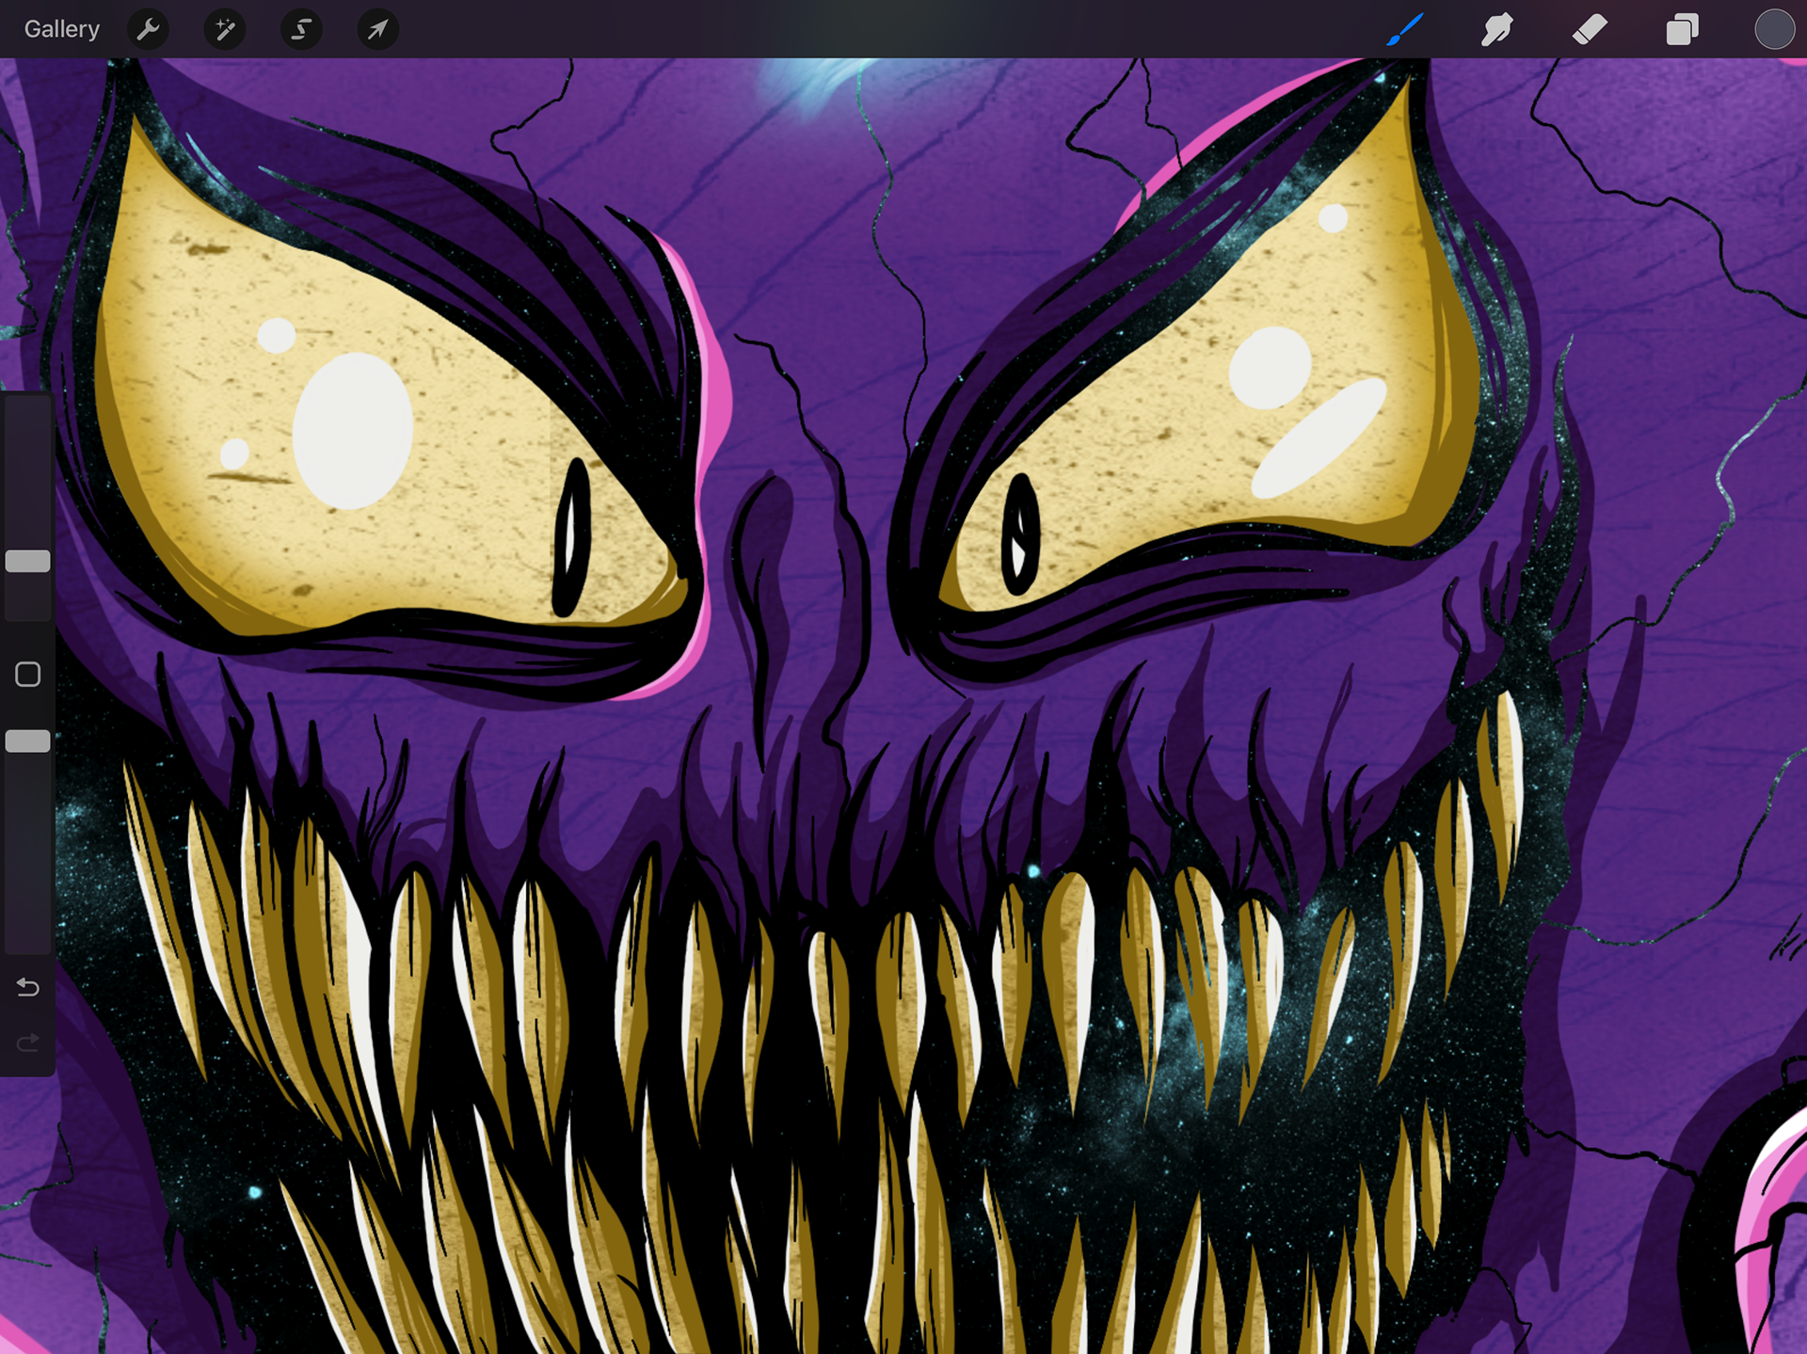The image size is (1807, 1354).
Task: Click the elongated white highlight in right eye
Action: (x=1319, y=438)
